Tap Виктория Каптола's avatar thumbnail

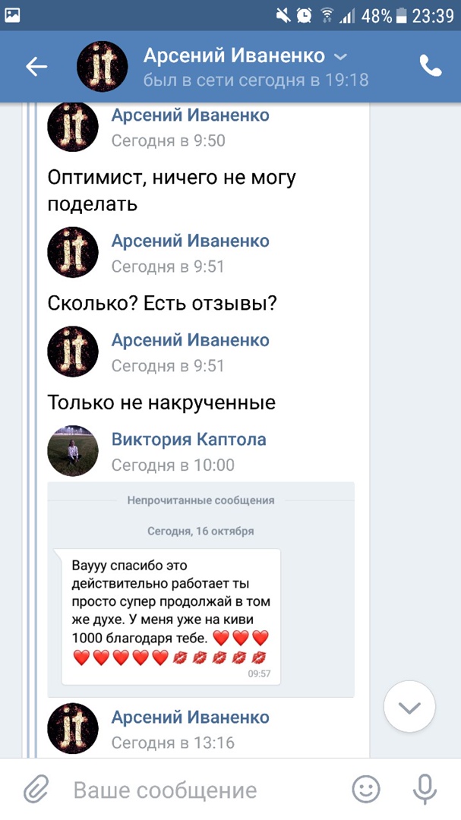(x=73, y=452)
